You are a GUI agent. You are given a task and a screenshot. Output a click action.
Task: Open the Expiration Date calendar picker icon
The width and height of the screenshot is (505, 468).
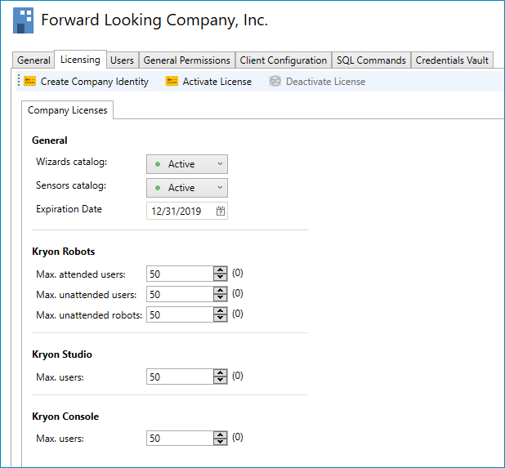click(221, 212)
